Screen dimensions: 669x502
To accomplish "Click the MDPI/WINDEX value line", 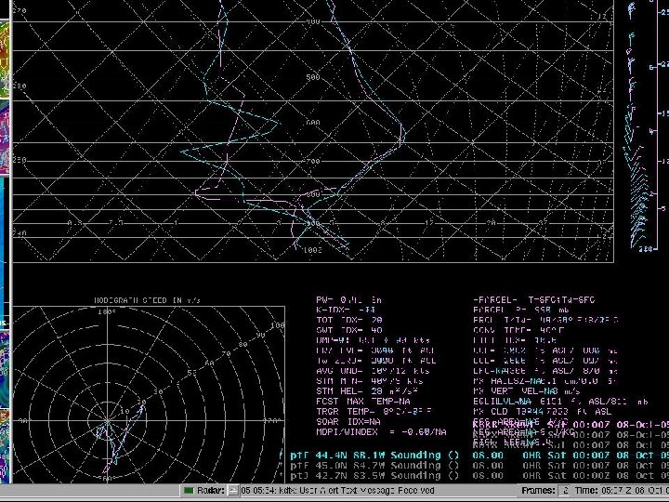I will (x=381, y=432).
